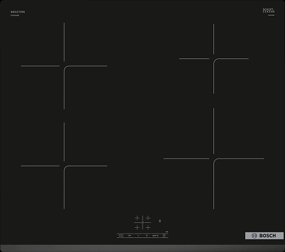Tap the main power on/off symbol

[121, 235]
